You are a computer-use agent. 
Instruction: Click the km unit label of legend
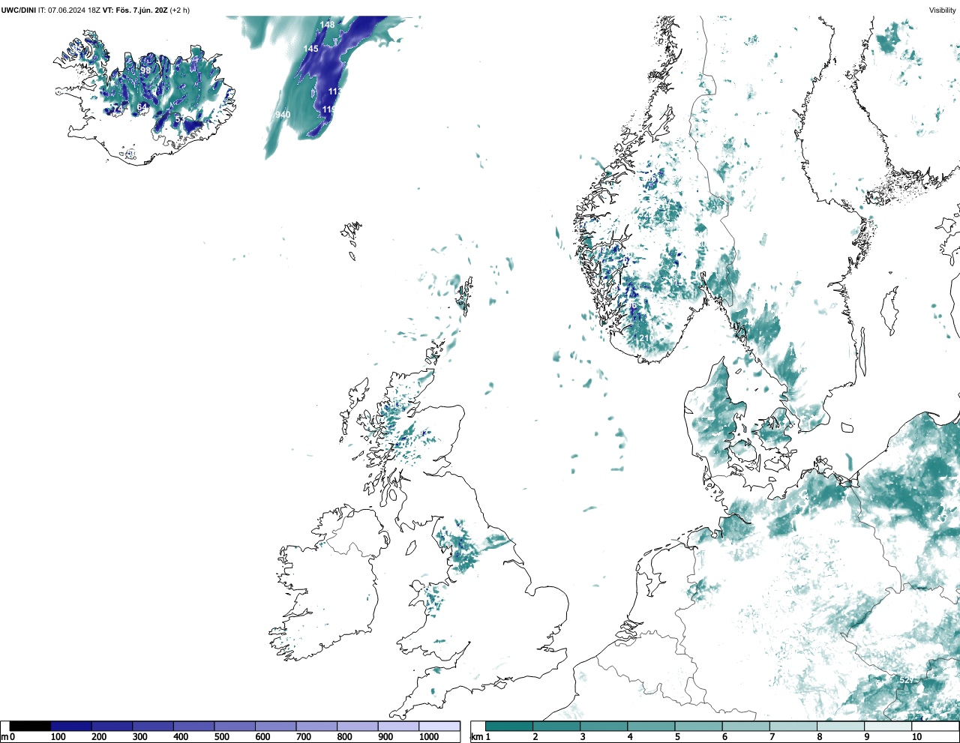[x=476, y=737]
